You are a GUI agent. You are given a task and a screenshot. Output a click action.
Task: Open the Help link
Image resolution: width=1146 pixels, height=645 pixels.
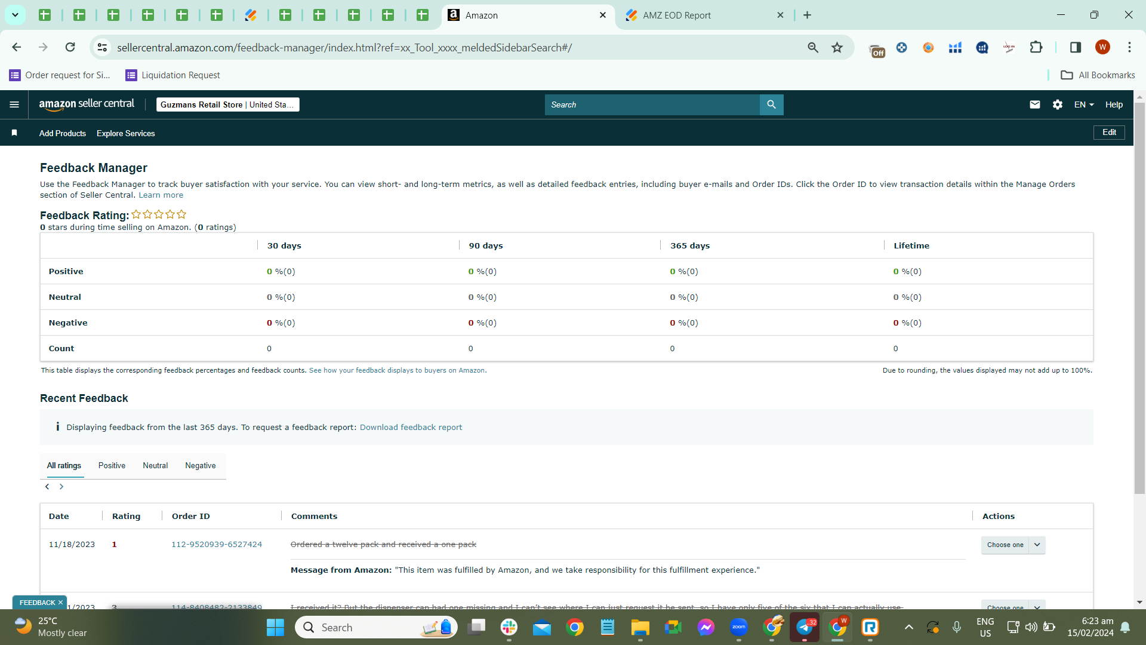pyautogui.click(x=1114, y=105)
